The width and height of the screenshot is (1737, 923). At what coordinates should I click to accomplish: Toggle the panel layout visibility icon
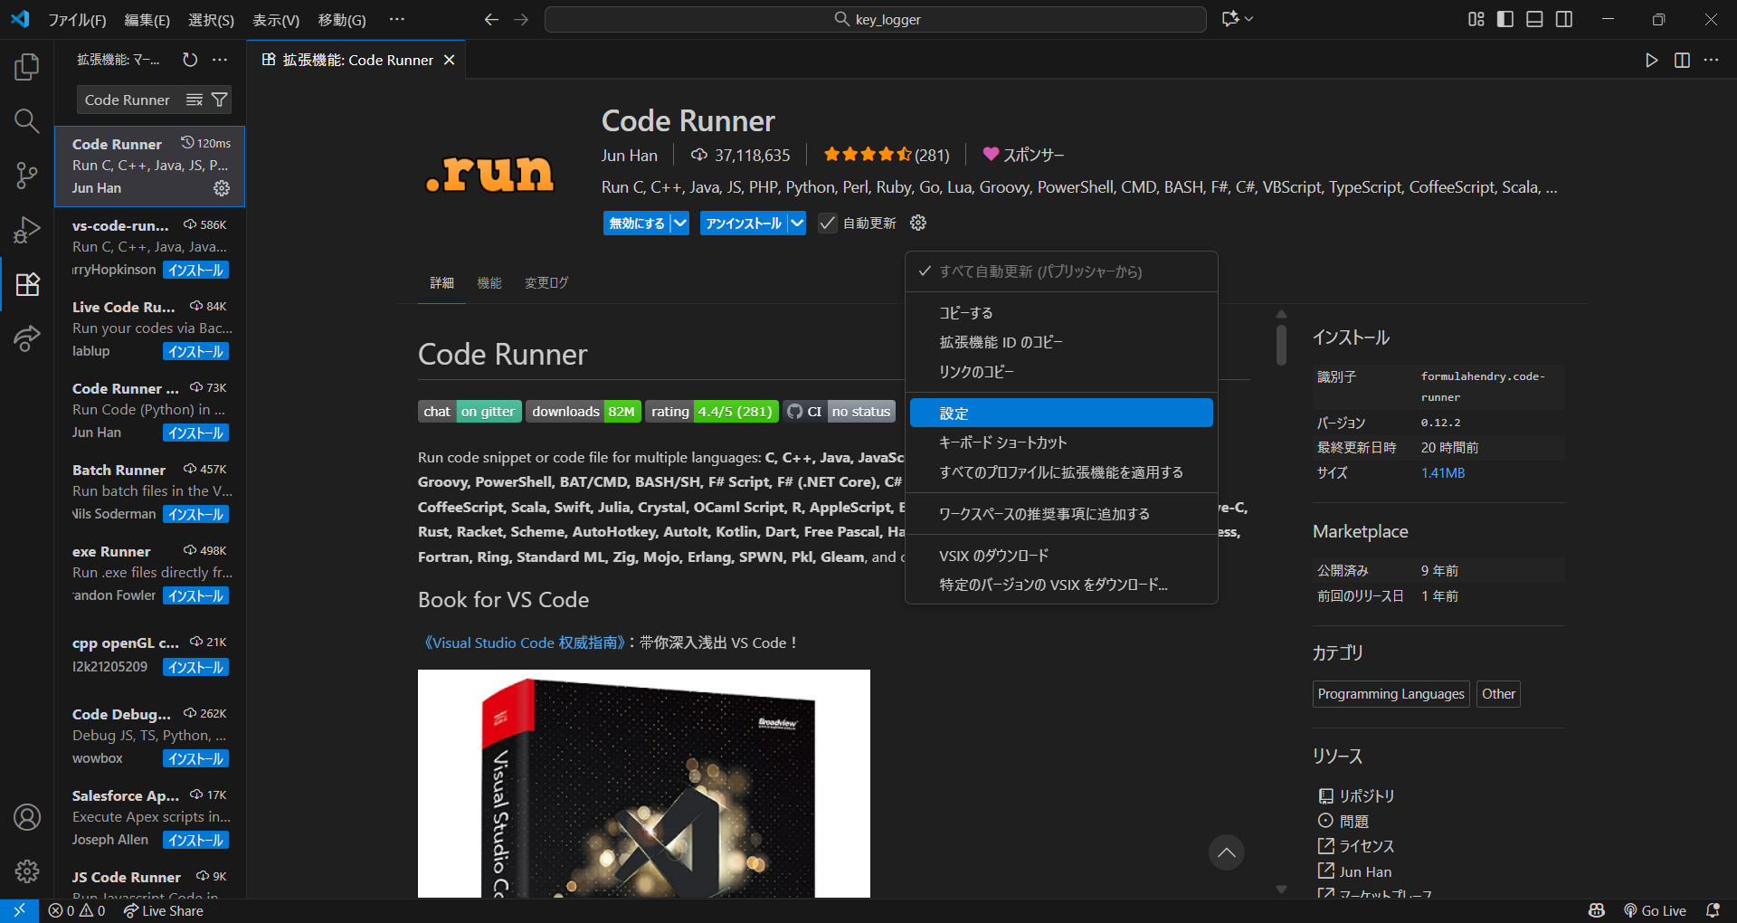(x=1533, y=18)
